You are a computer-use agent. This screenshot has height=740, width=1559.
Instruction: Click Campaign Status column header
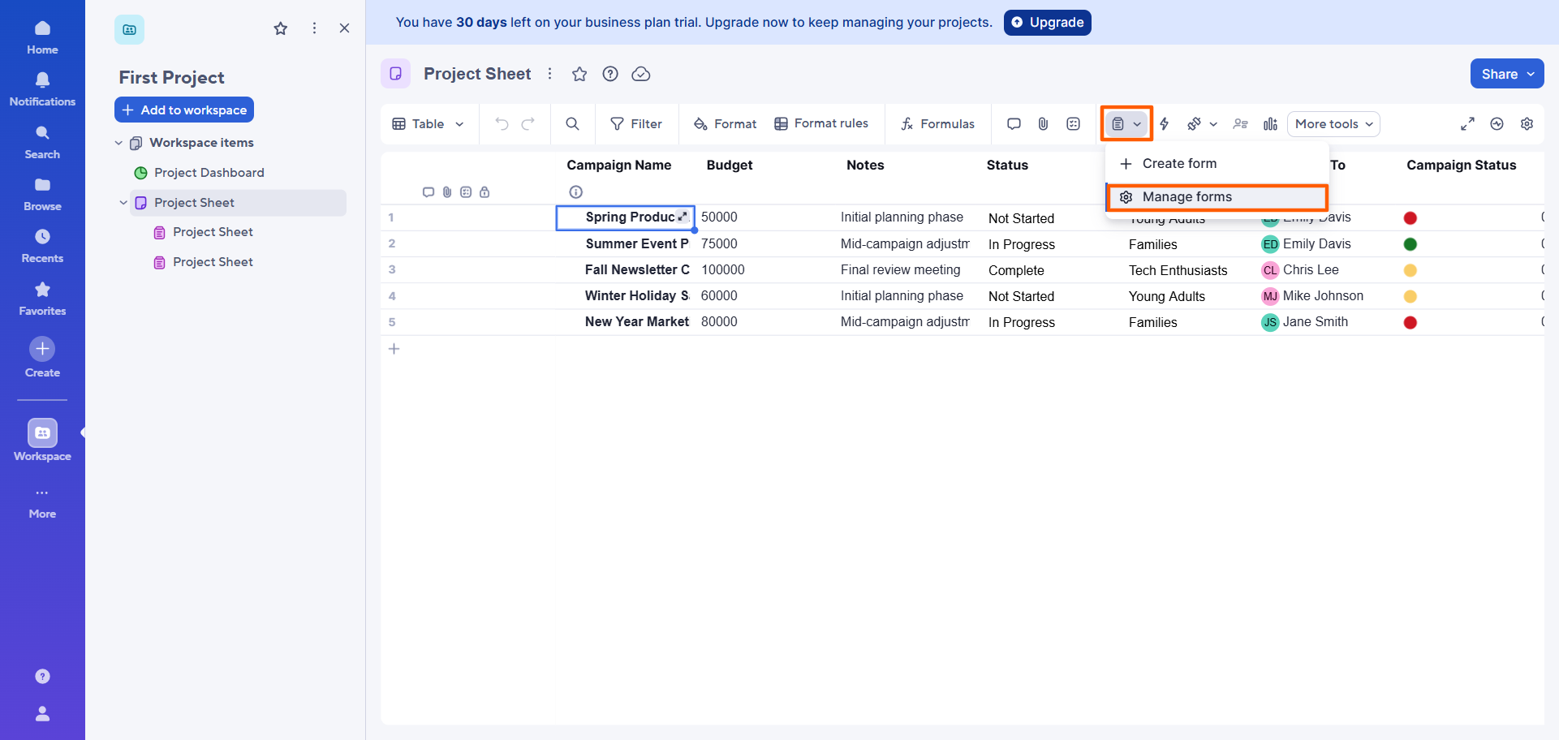(1461, 166)
